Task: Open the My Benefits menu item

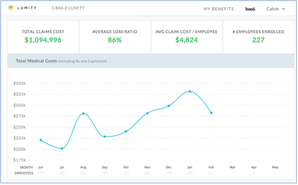Action: click(219, 9)
